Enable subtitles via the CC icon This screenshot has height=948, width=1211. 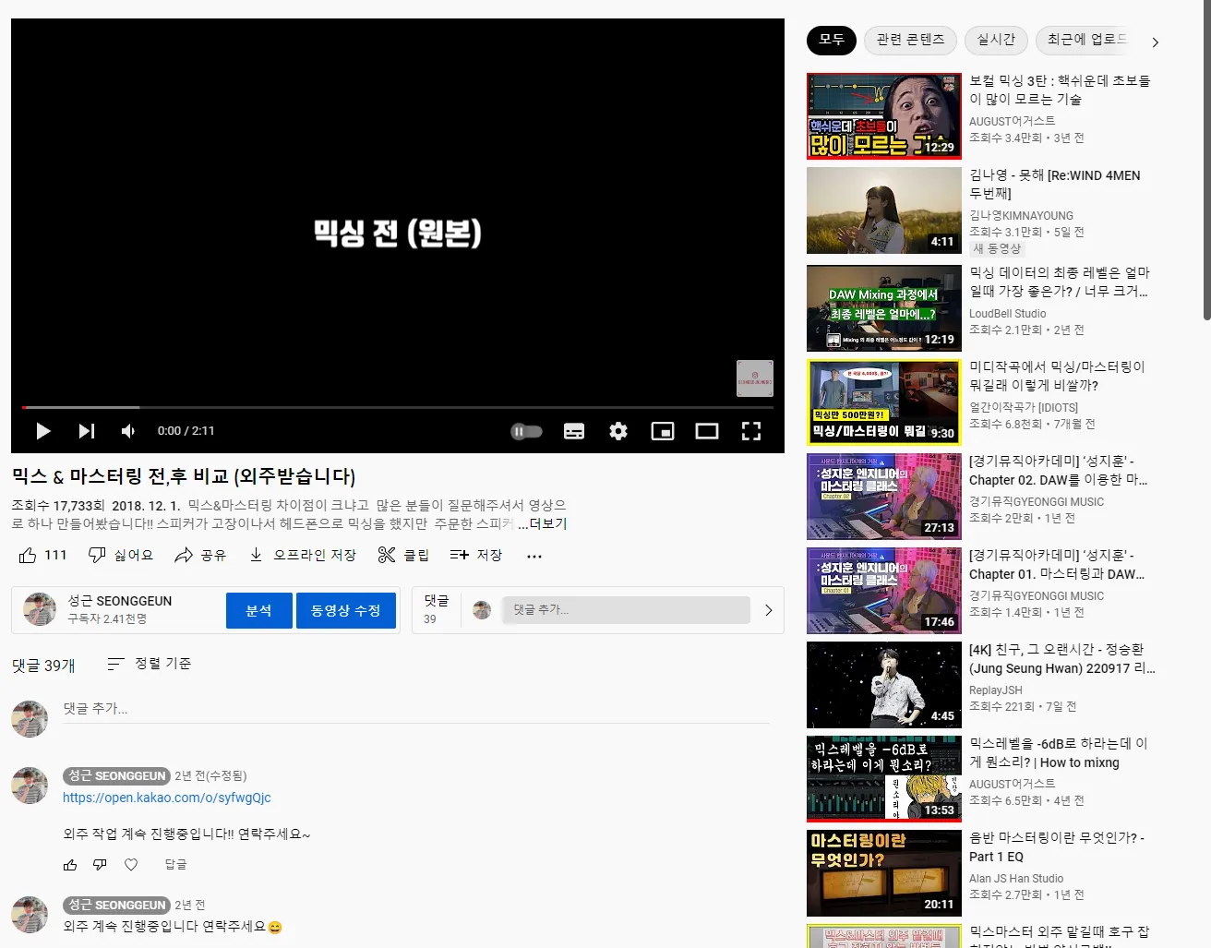[573, 430]
